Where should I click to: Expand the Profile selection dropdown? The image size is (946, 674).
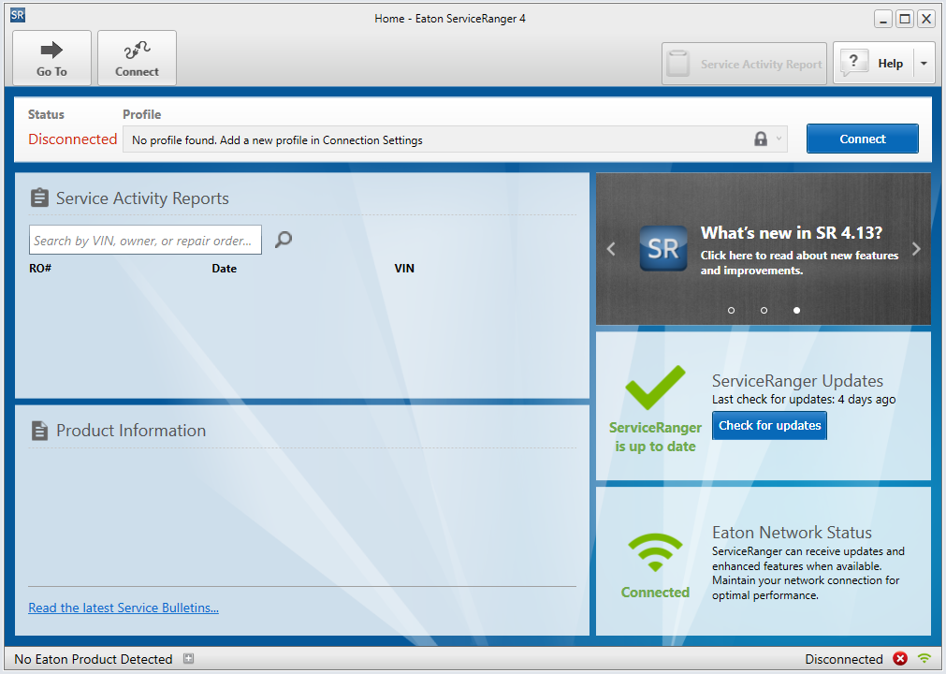pos(779,139)
